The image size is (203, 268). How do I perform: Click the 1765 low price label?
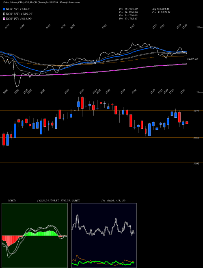[x=153, y=91]
